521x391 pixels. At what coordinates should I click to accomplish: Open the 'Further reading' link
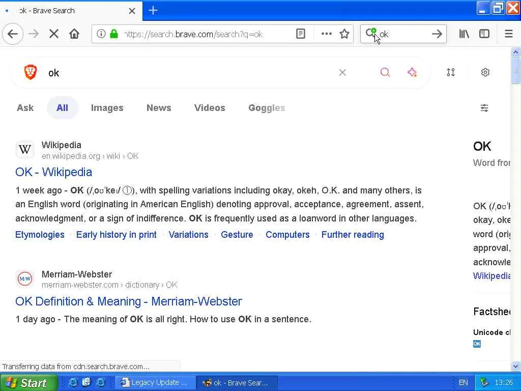(x=353, y=235)
